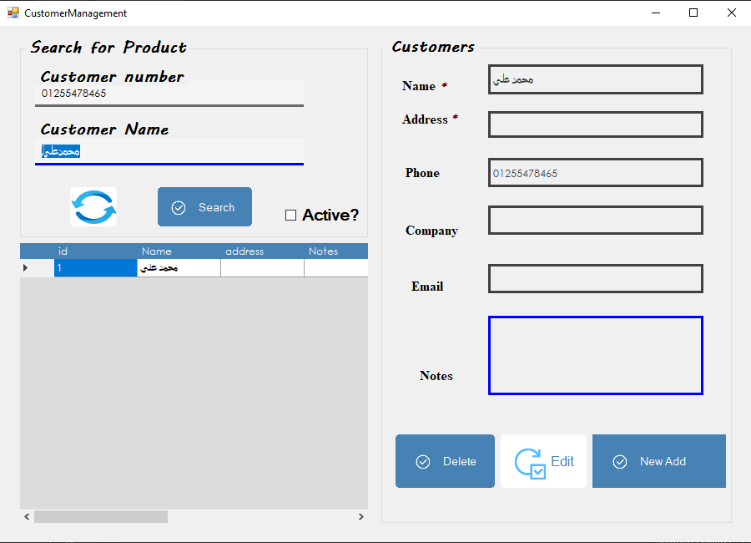This screenshot has width=751, height=543.
Task: Click the CustomerManagement app icon in the title bar
Action: (13, 13)
